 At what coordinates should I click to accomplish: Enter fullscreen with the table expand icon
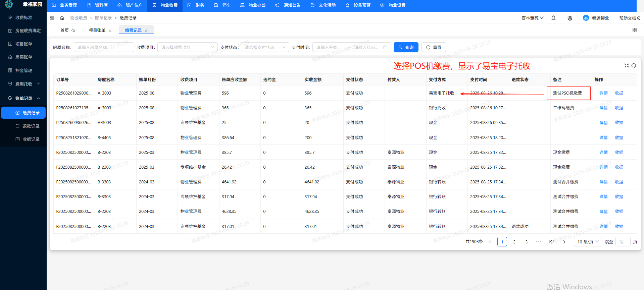click(626, 66)
